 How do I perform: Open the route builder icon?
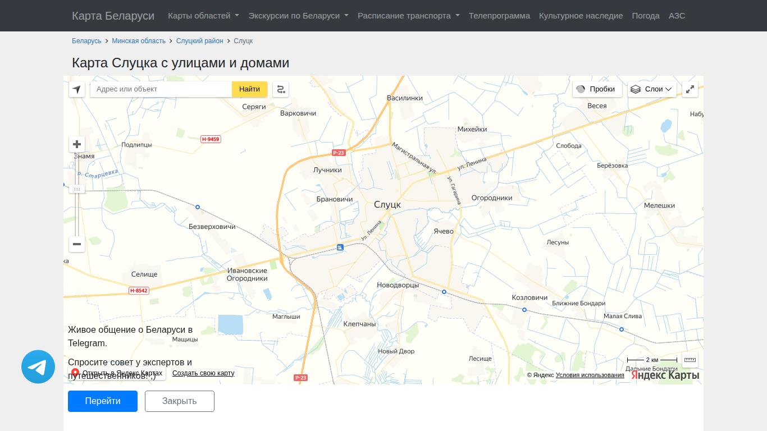tap(281, 89)
